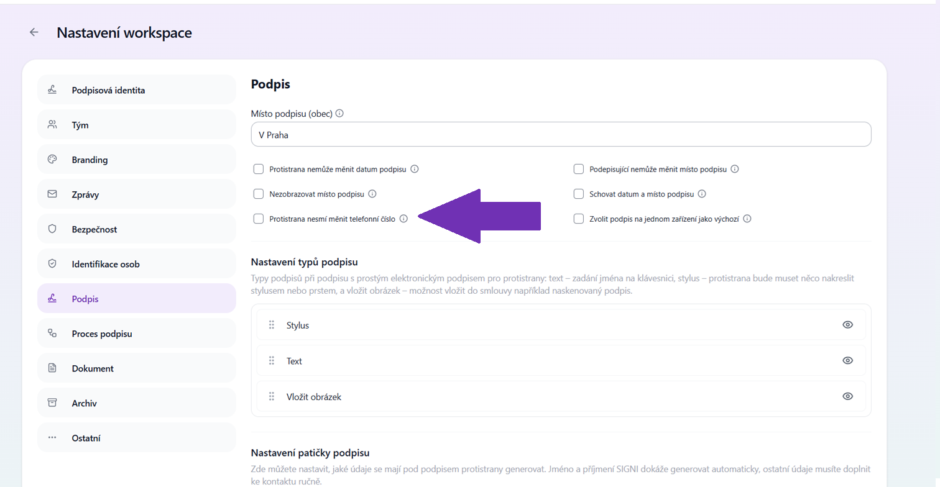This screenshot has width=940, height=487.
Task: Open the Ostatní sidebar item
Action: pyautogui.click(x=137, y=438)
